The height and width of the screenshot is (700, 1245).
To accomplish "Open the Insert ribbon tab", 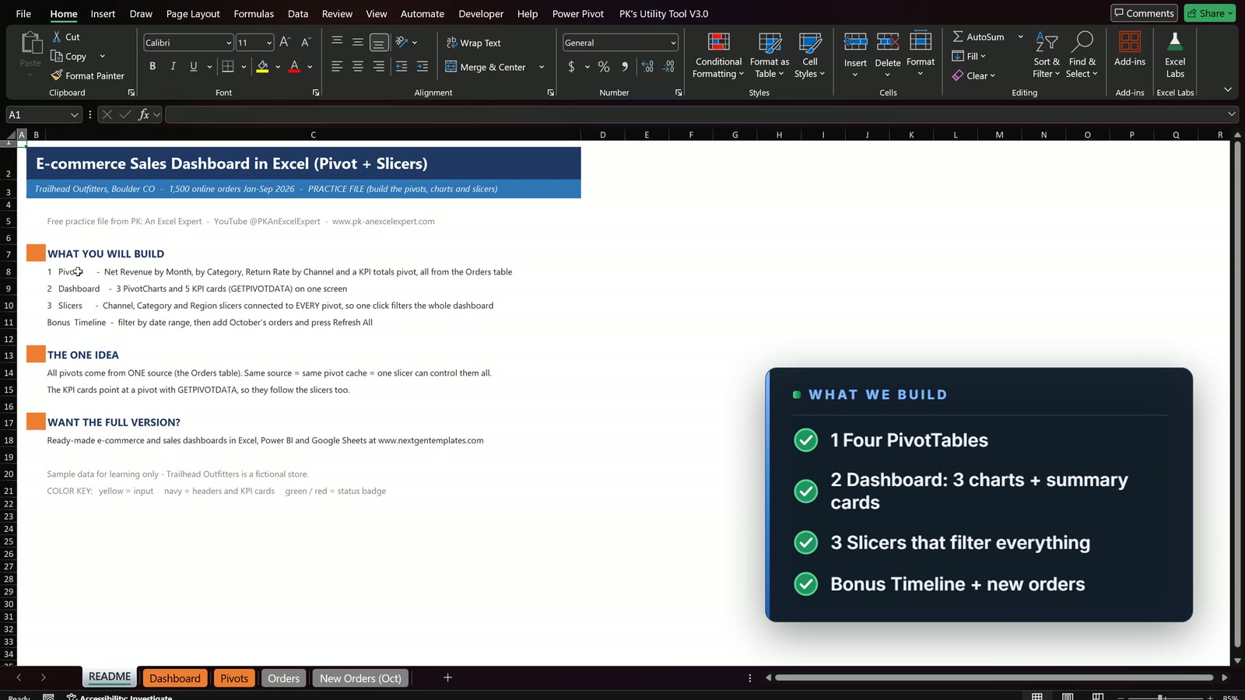I will (x=103, y=13).
